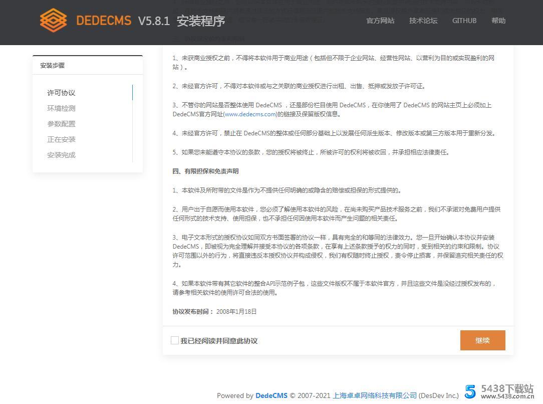Select the 环境检测 step in sidebar
Image resolution: width=543 pixels, height=404 pixels.
click(62, 108)
